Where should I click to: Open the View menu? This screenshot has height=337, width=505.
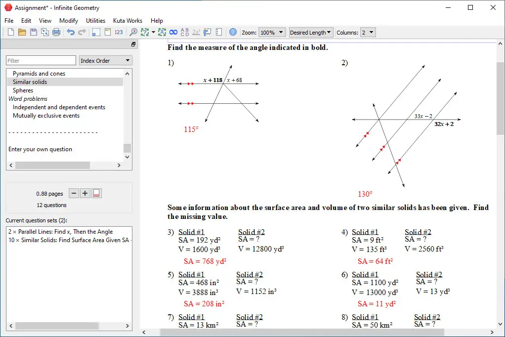pyautogui.click(x=45, y=21)
